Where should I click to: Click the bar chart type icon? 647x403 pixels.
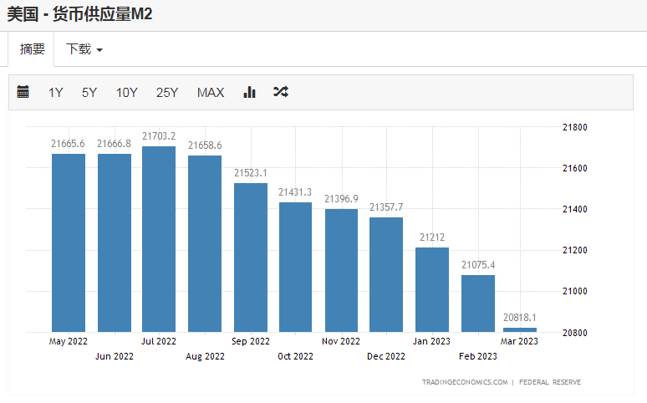[249, 92]
